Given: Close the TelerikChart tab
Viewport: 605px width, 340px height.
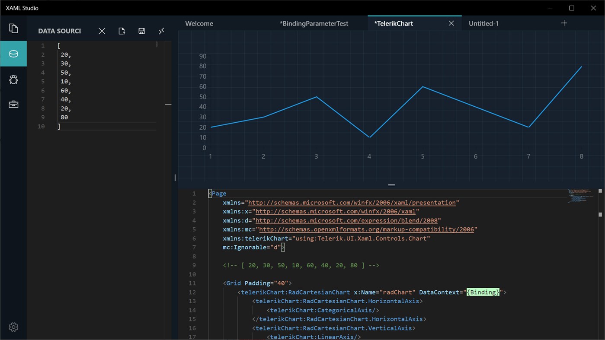Looking at the screenshot, I should pyautogui.click(x=451, y=23).
